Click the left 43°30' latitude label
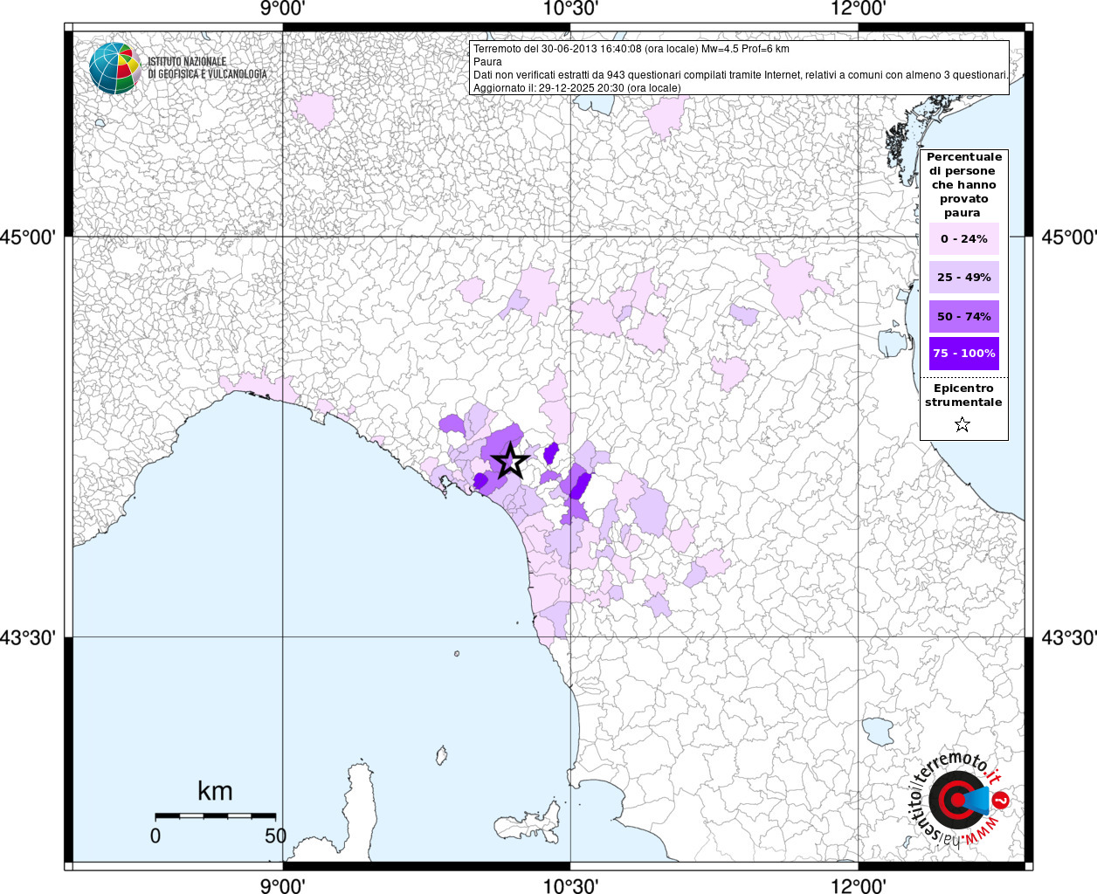This screenshot has width=1097, height=894. tap(28, 638)
